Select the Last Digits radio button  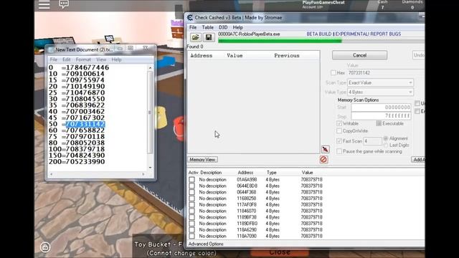386,145
